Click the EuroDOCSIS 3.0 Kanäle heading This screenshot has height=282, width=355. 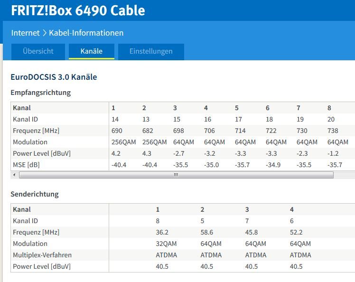(54, 77)
